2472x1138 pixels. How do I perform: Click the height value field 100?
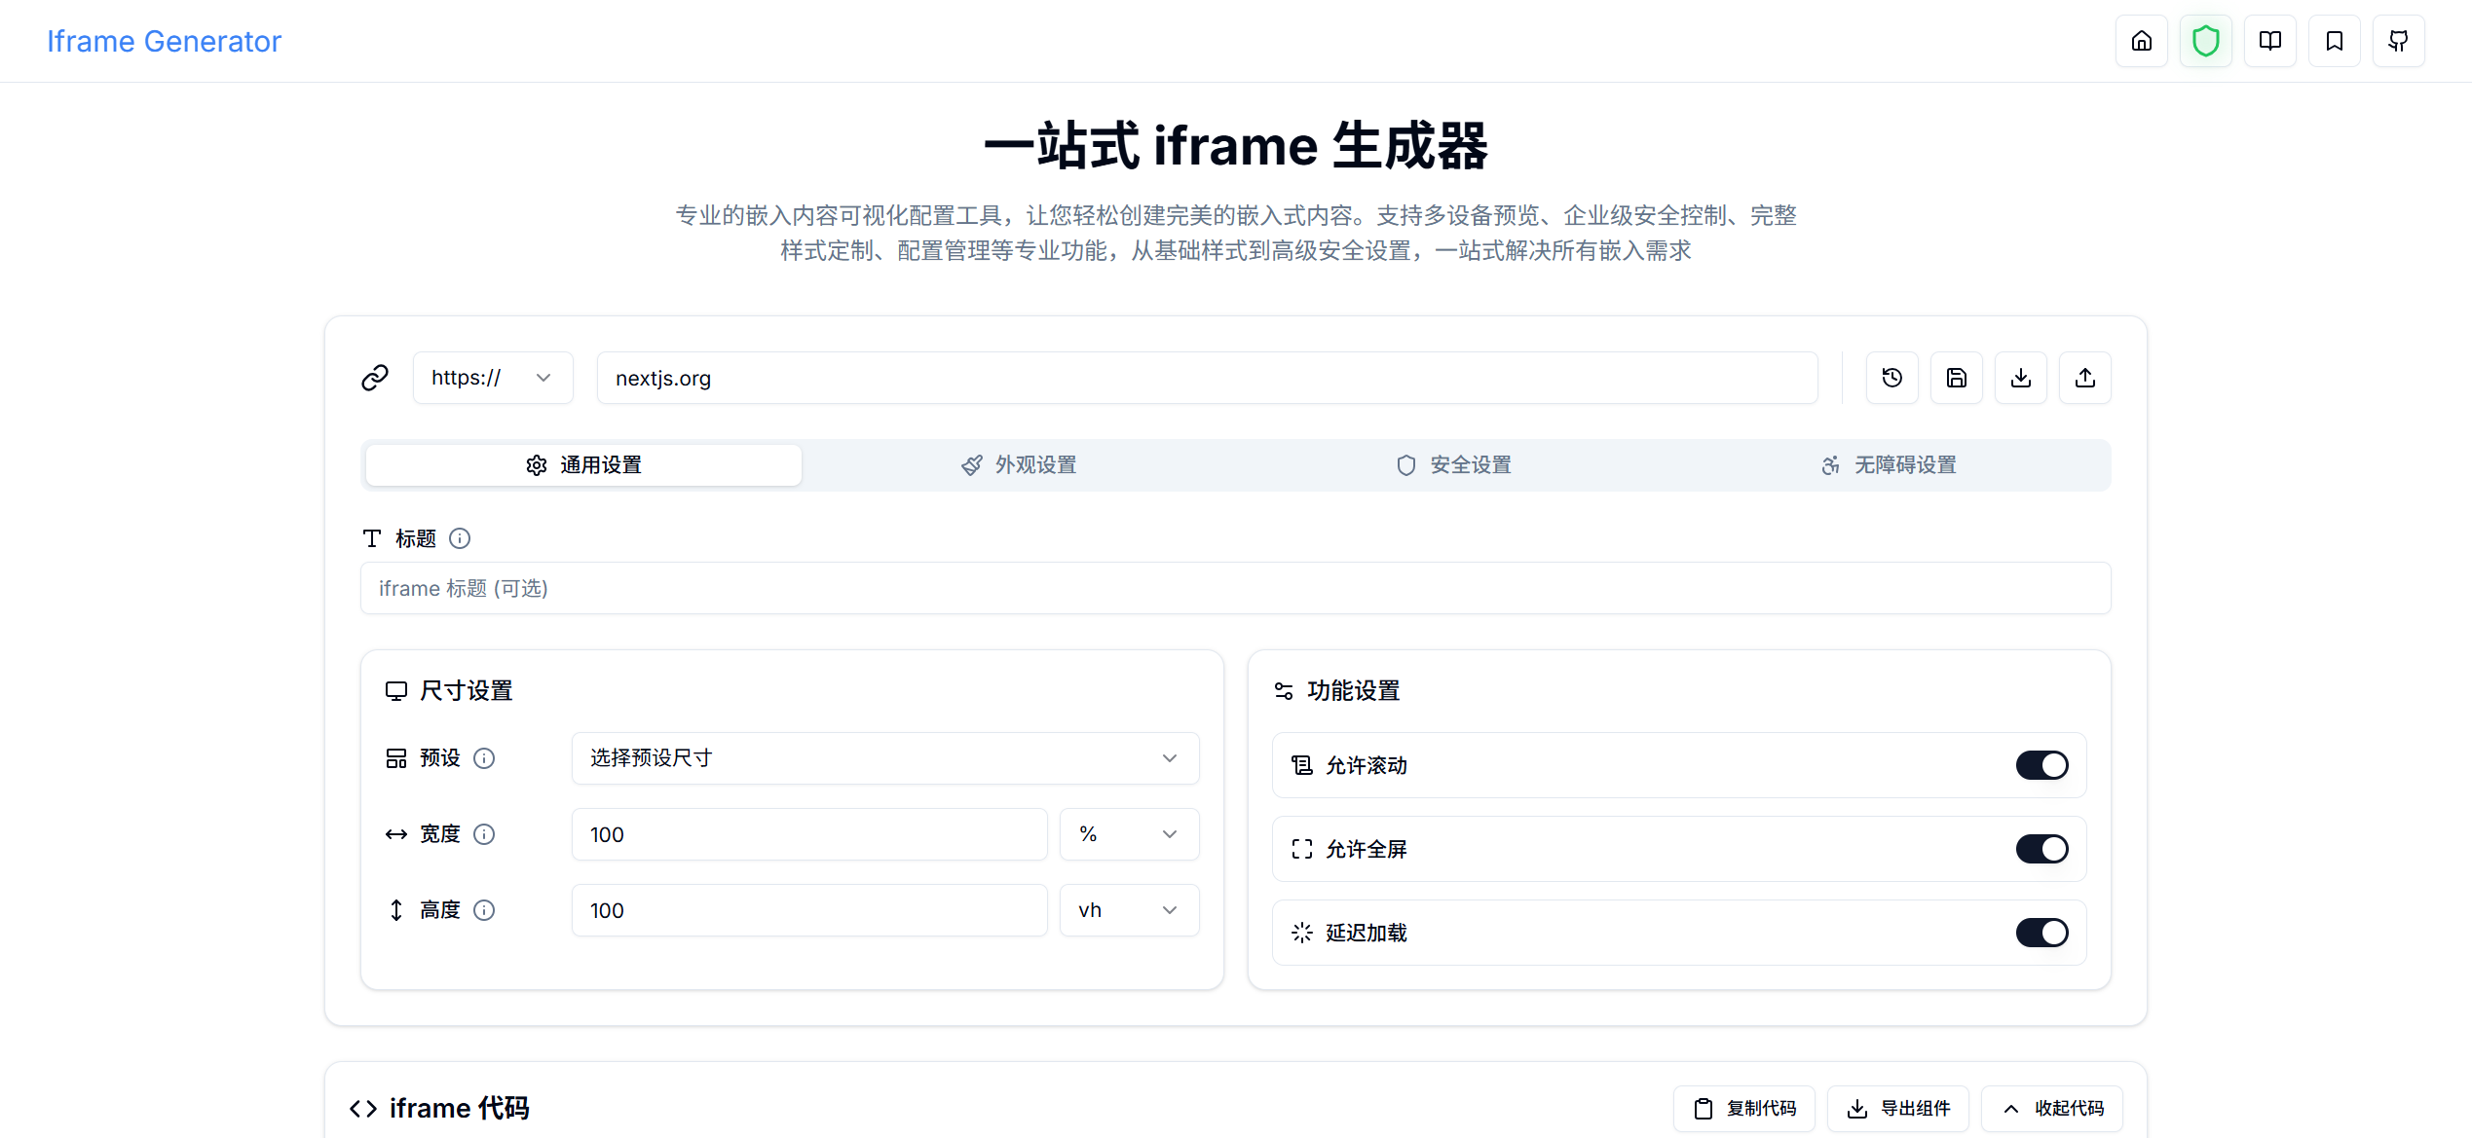(808, 910)
